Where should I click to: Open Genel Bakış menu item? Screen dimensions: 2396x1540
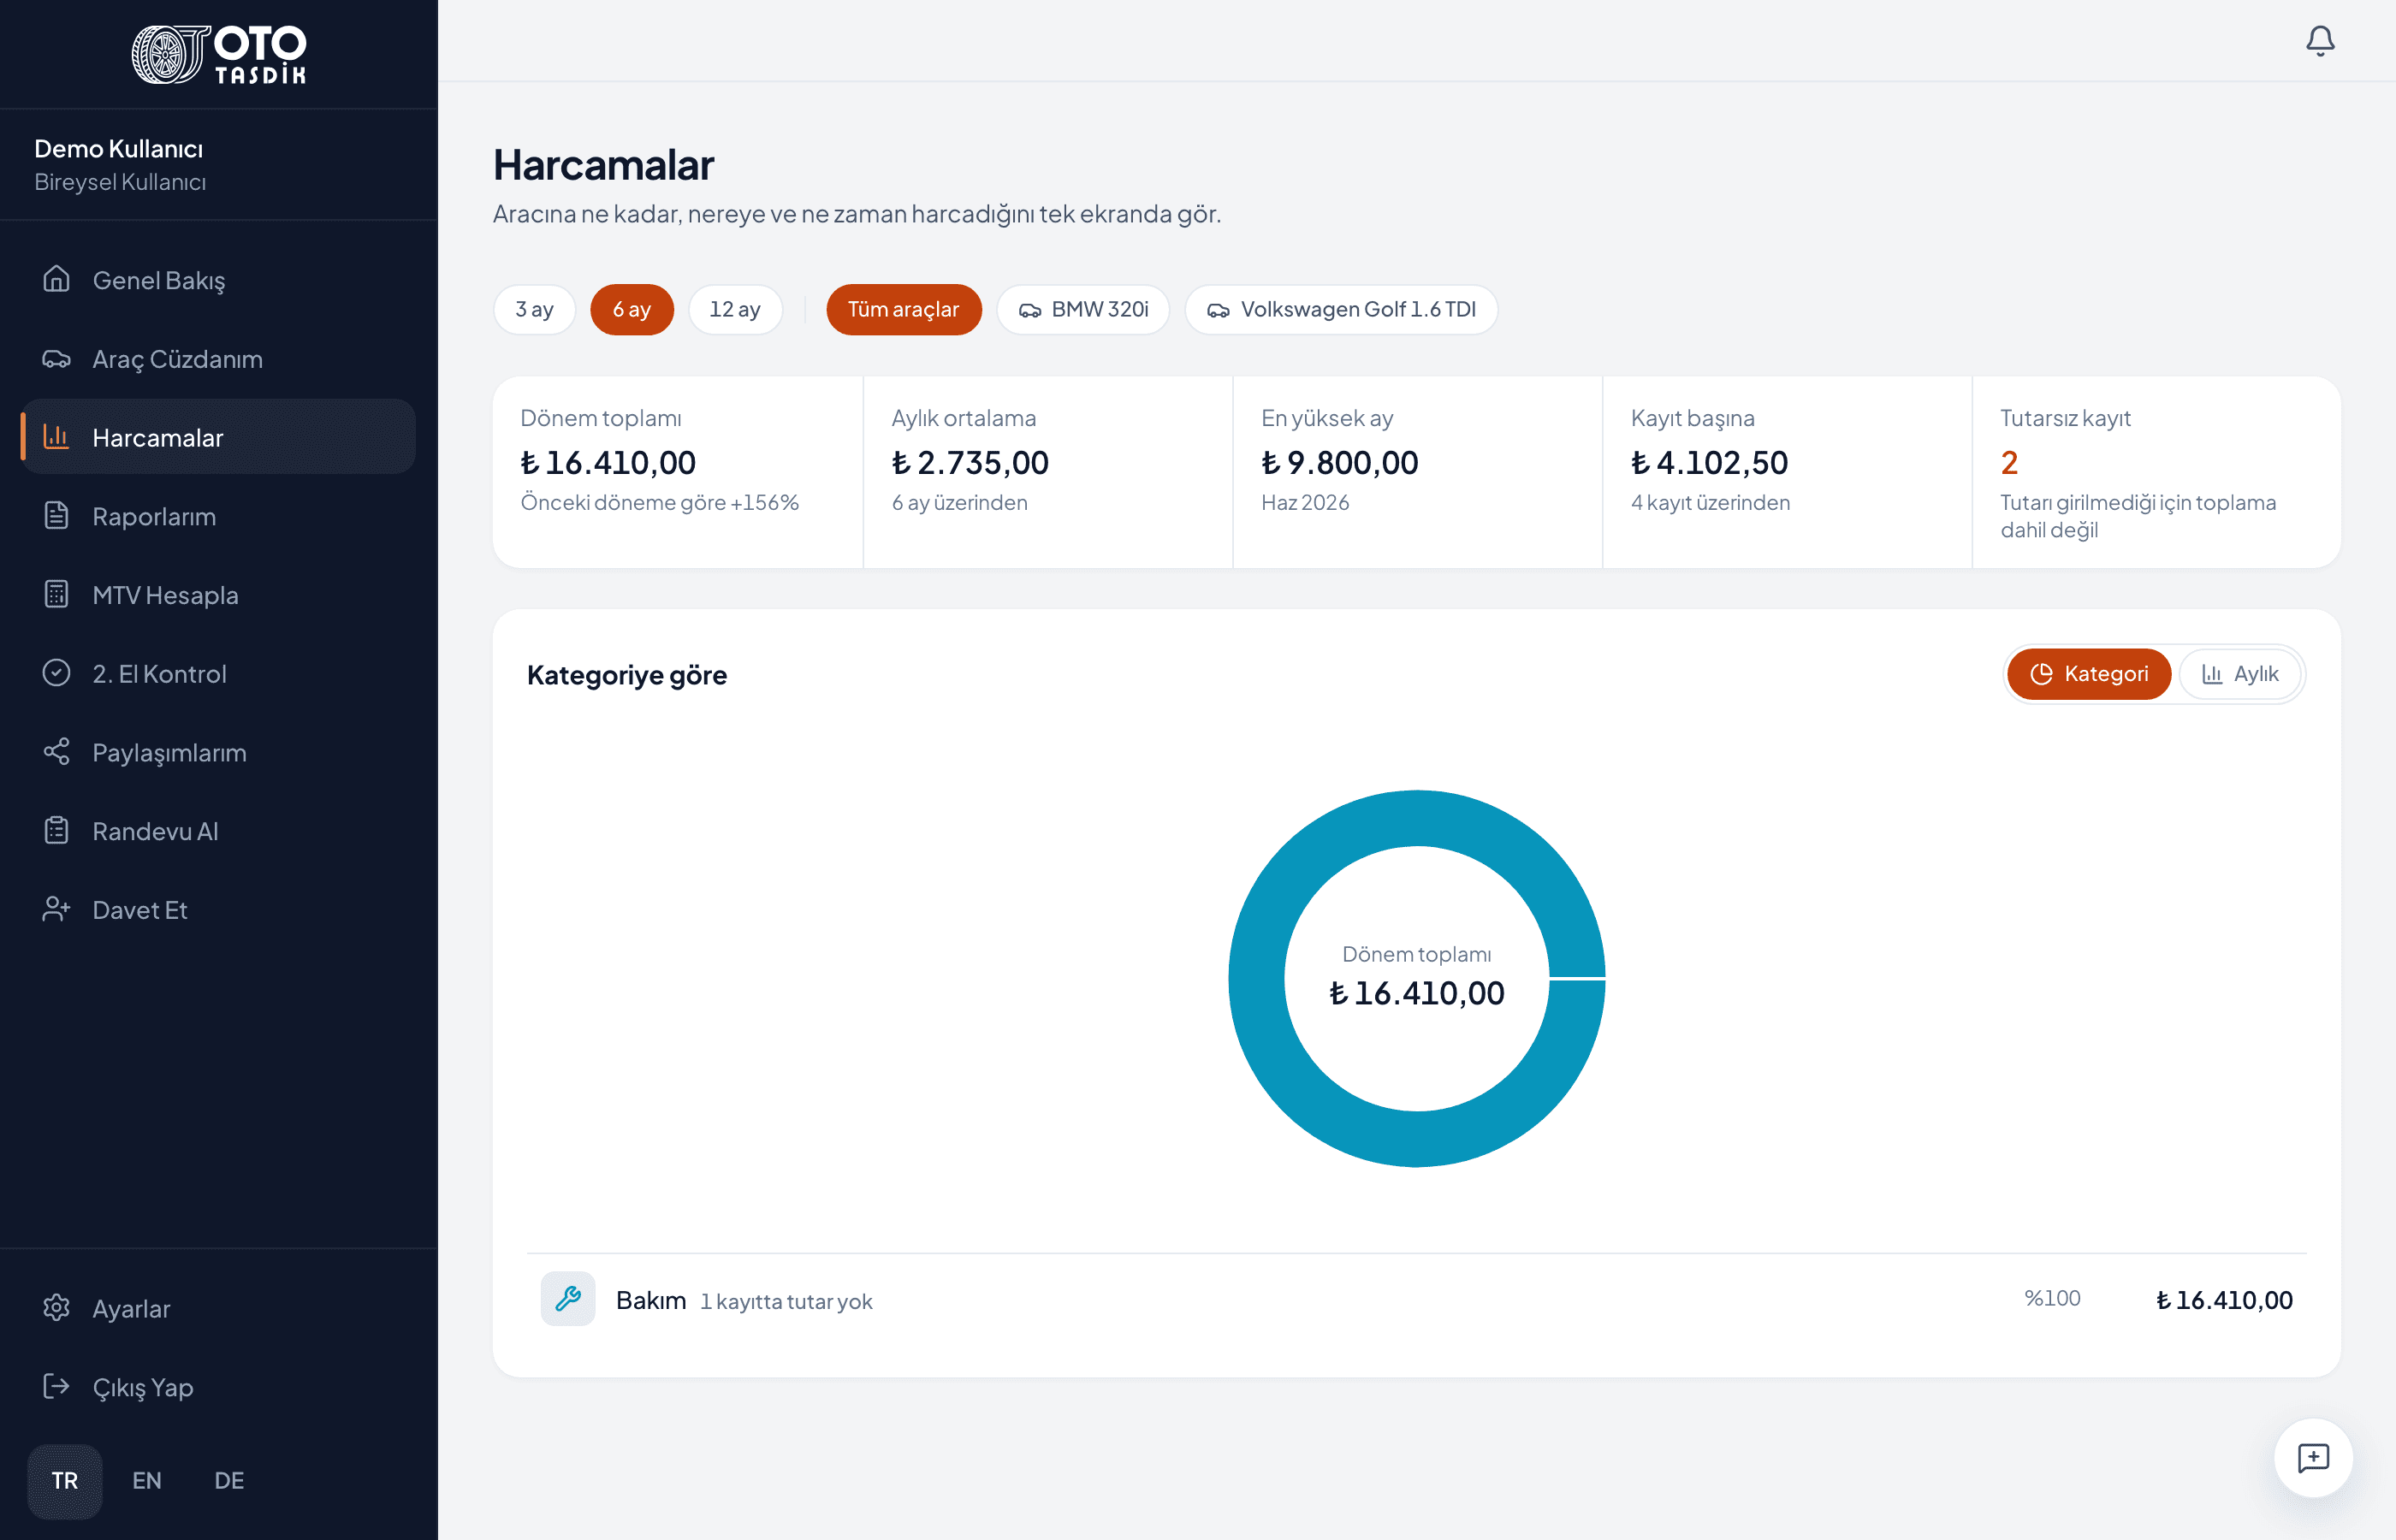(x=218, y=280)
